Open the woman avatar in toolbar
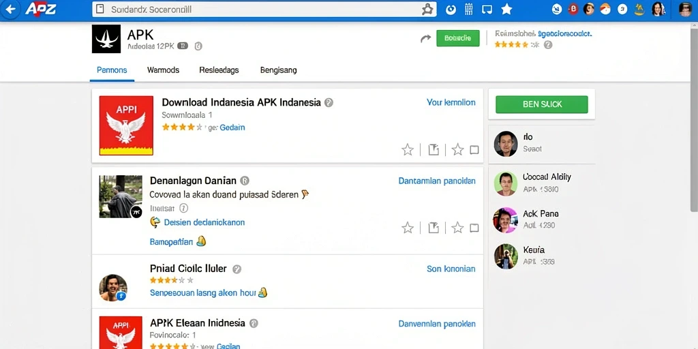 click(658, 10)
